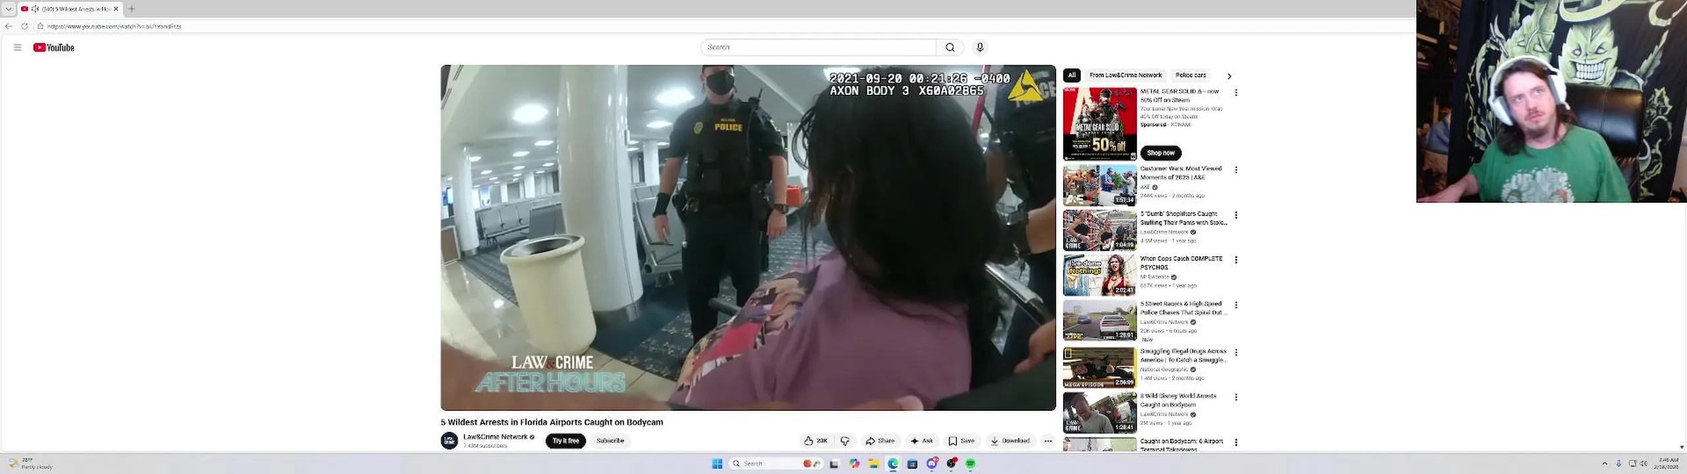1687x474 pixels.
Task: Open Discord from the taskbar
Action: point(932,464)
